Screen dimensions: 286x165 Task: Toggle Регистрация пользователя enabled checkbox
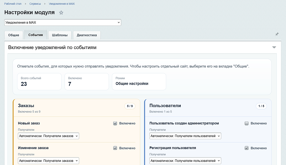coord(247,148)
